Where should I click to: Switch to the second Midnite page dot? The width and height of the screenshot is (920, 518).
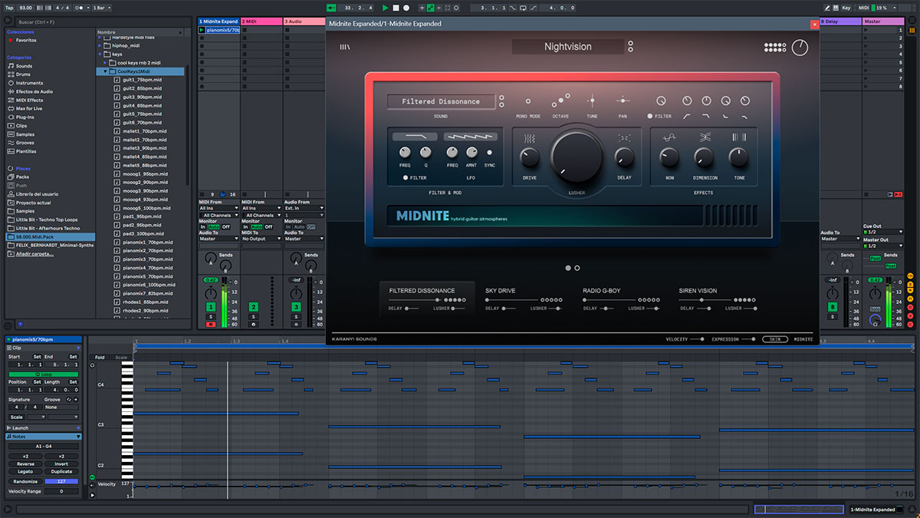tap(577, 268)
